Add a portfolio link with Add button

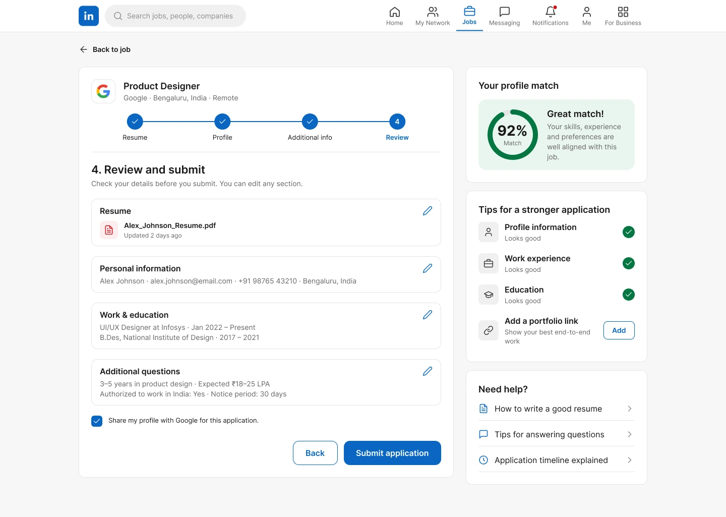[x=619, y=330]
